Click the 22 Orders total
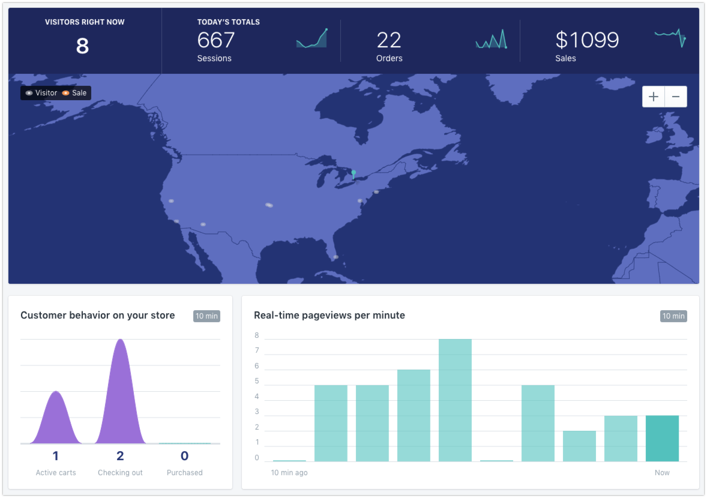The image size is (707, 498). pyautogui.click(x=389, y=40)
